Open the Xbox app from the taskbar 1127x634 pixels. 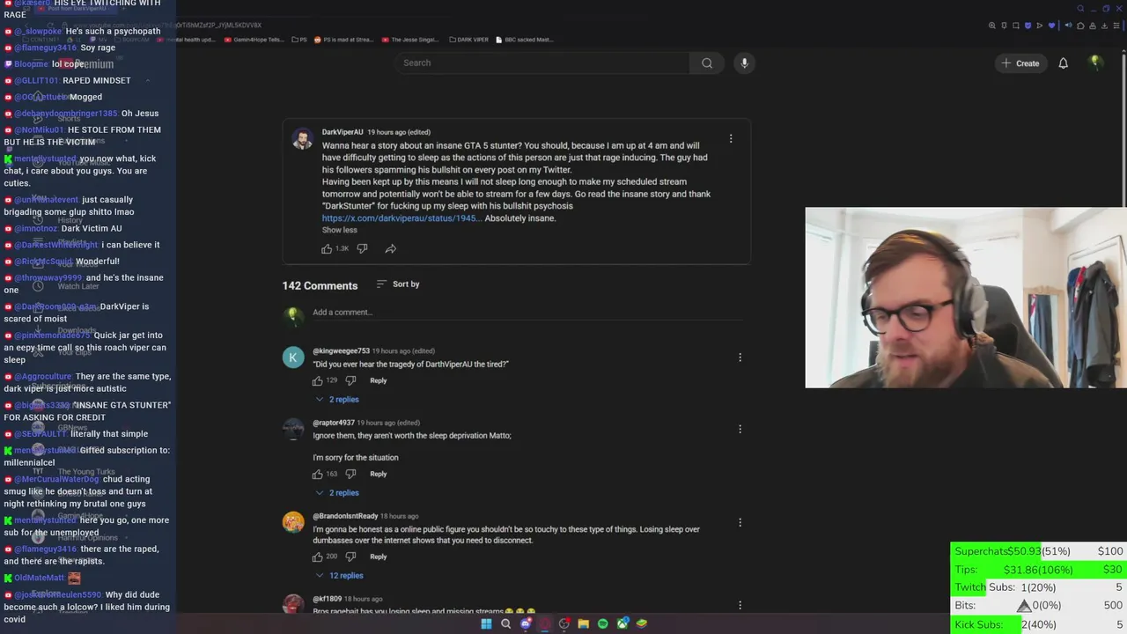[622, 623]
